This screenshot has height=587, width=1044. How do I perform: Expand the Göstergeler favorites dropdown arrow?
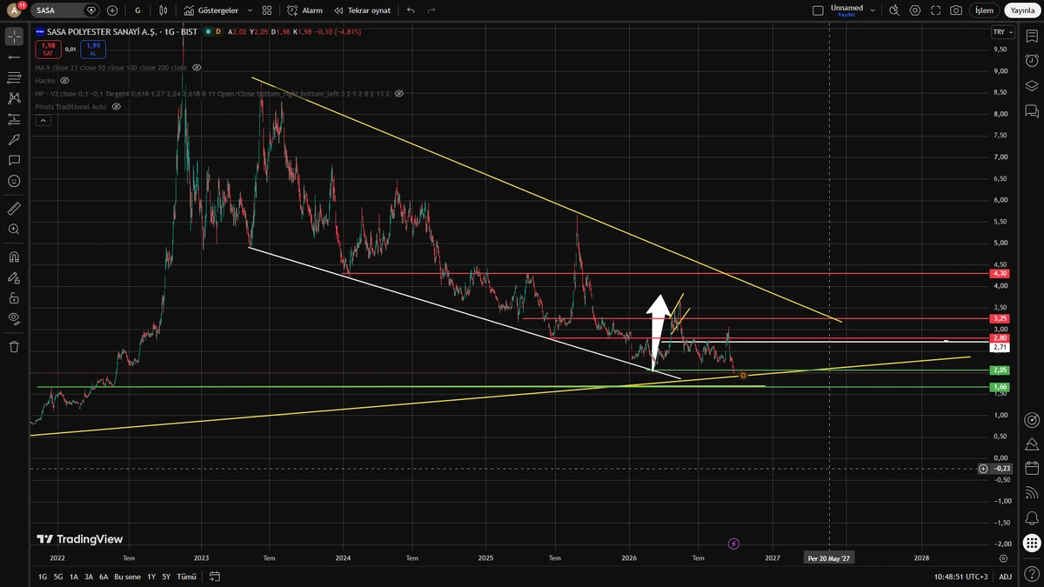click(x=250, y=10)
